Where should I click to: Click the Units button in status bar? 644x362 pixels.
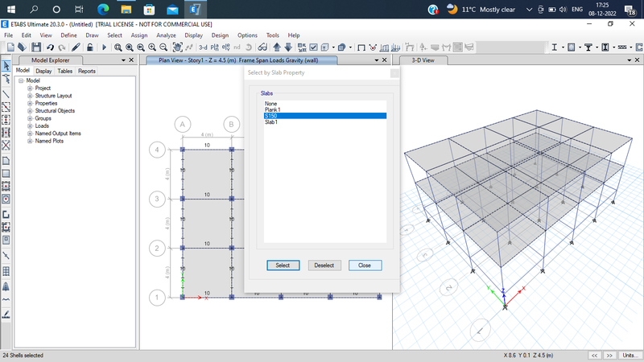tap(630, 355)
